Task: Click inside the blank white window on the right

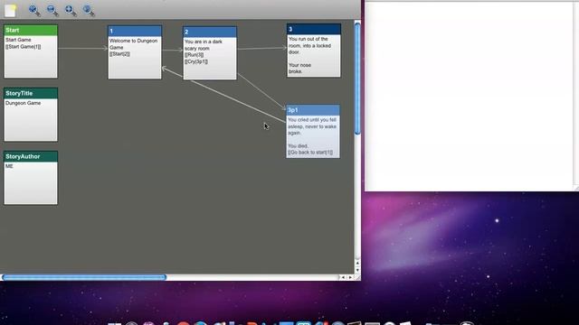Action: pos(469,96)
